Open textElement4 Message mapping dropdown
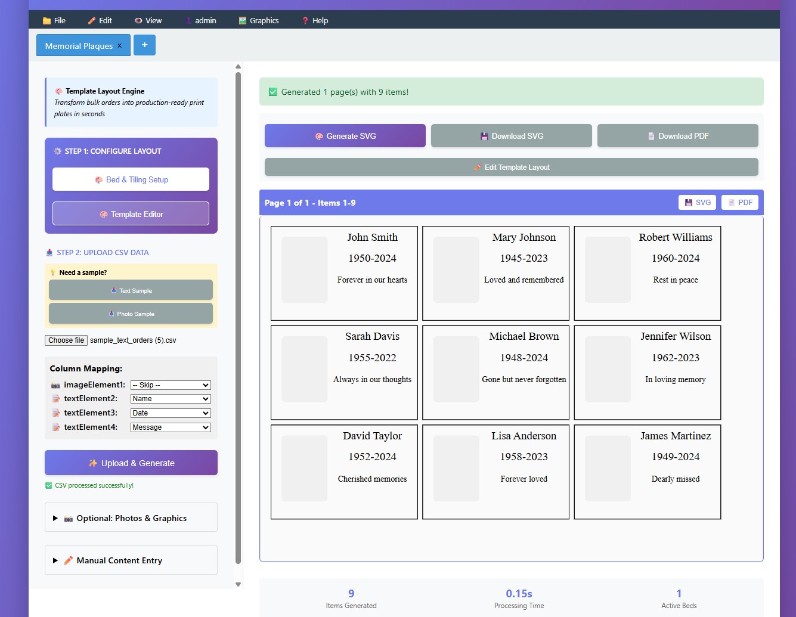 click(170, 427)
